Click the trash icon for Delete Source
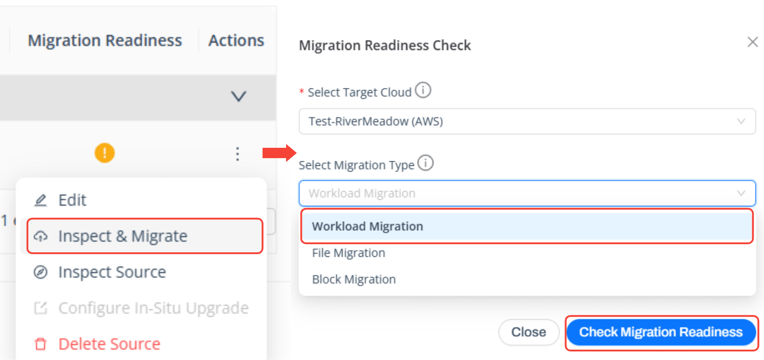 41,344
